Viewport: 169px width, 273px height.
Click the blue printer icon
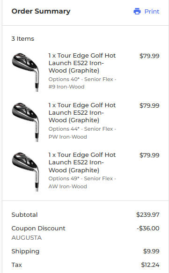pyautogui.click(x=137, y=11)
